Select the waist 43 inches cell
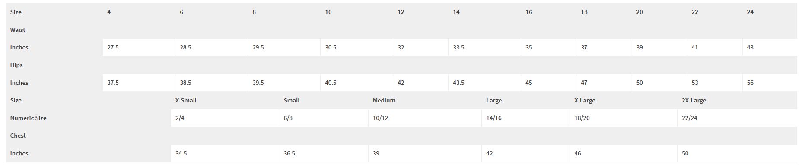Viewport: 805px width, 167px height. tap(770, 47)
